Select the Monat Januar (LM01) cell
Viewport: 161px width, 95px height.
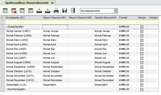[x=23, y=31]
